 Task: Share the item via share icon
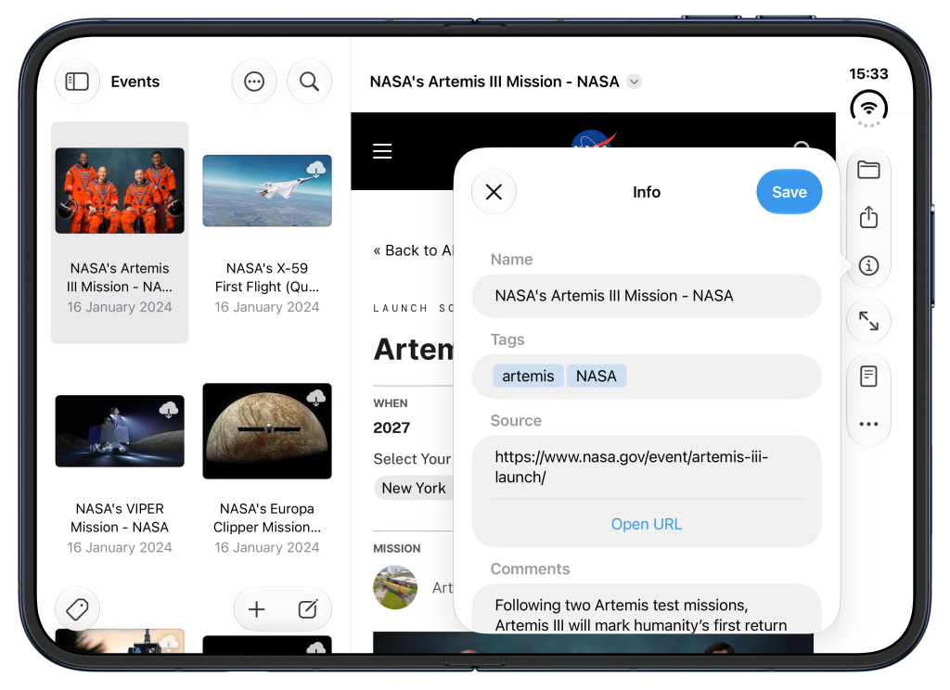pos(868,217)
